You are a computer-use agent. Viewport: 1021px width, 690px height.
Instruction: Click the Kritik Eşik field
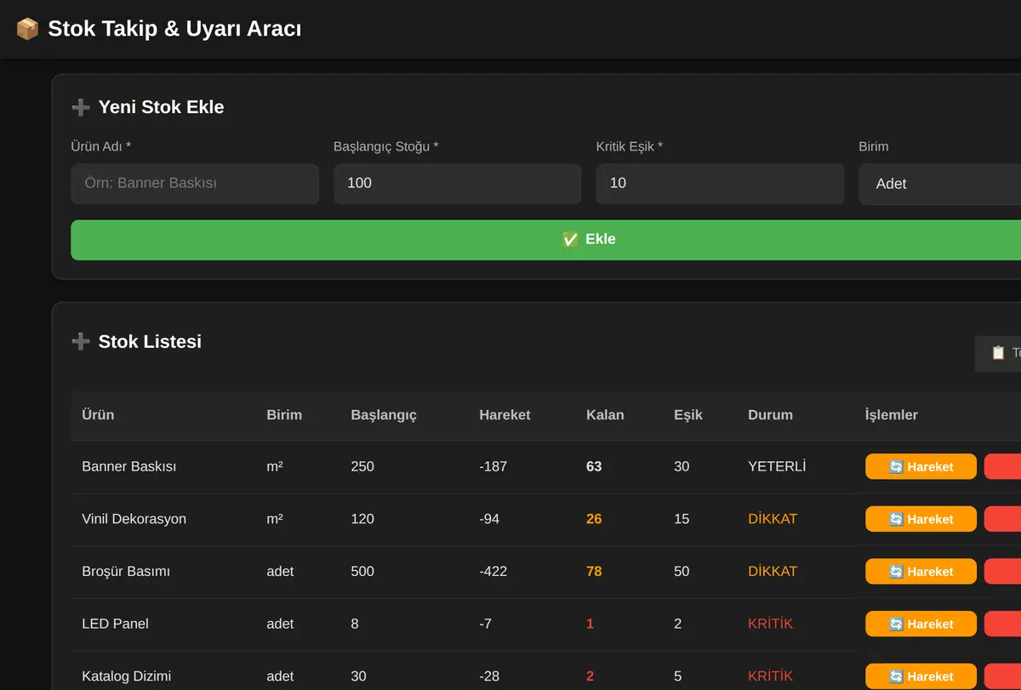point(720,184)
